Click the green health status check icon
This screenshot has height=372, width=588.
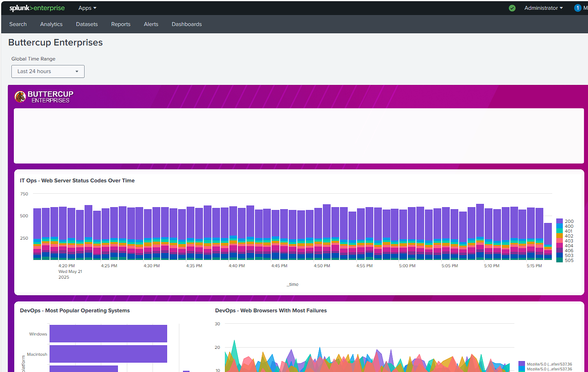512,8
